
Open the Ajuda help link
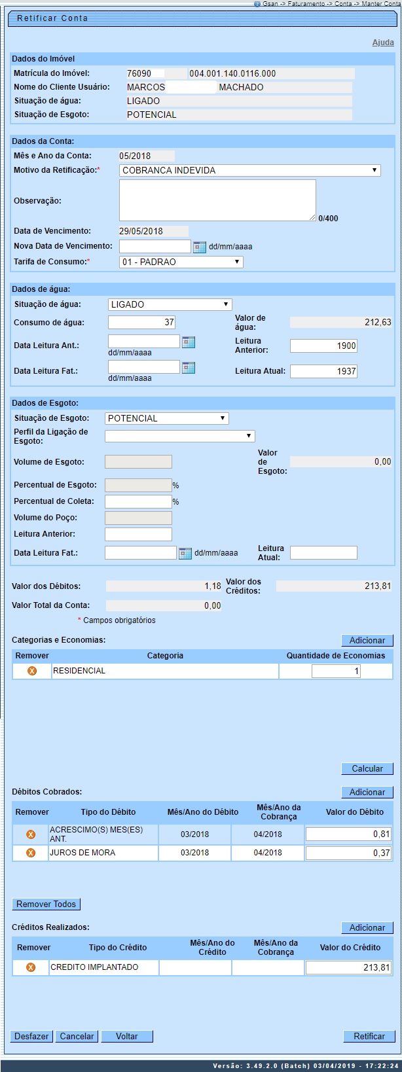click(x=383, y=43)
